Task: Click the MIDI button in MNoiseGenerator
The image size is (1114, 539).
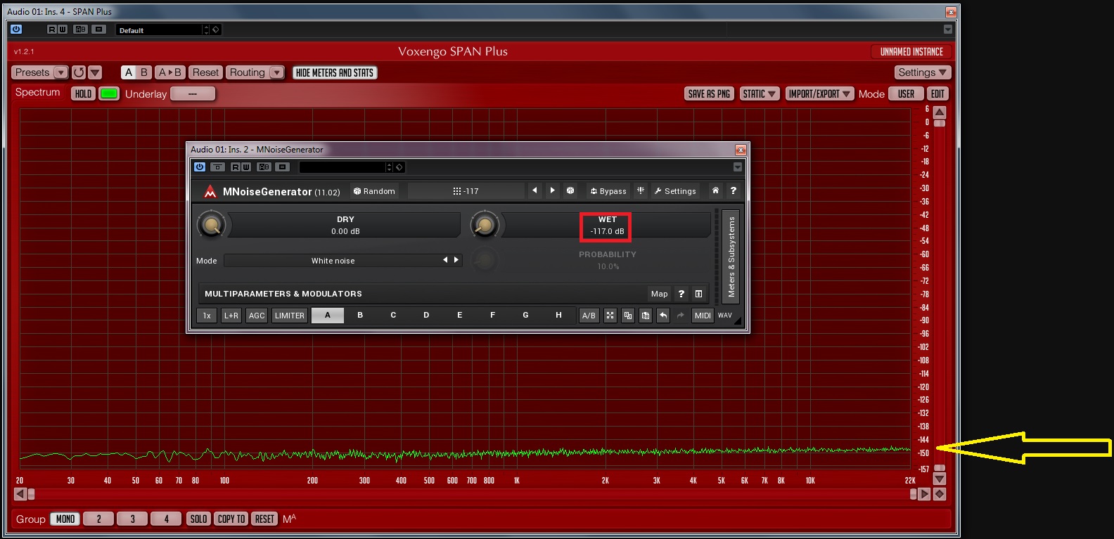Action: (703, 316)
